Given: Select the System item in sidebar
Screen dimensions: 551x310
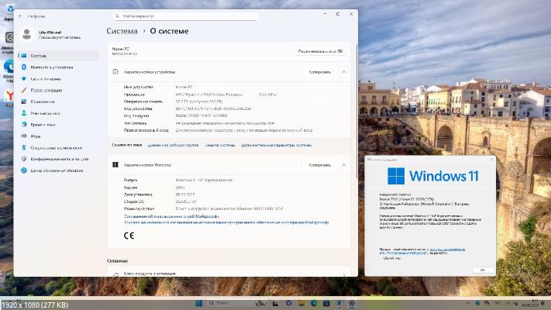Looking at the screenshot, I should tap(39, 56).
